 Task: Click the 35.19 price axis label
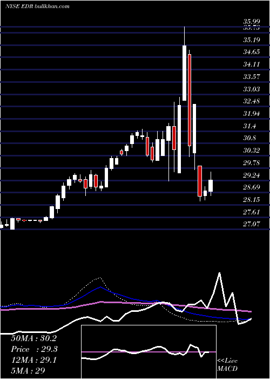pos(252,40)
